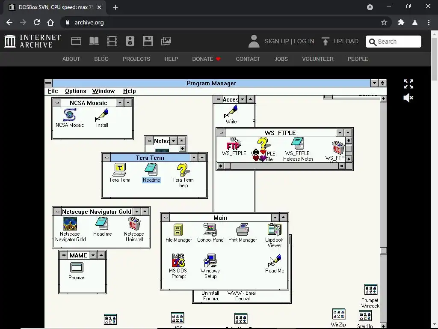Click Internet Archive home logo
The width and height of the screenshot is (438, 329).
[33, 41]
